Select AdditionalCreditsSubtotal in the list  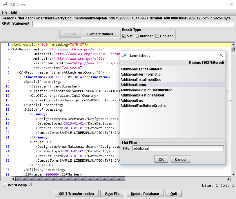pos(173,69)
